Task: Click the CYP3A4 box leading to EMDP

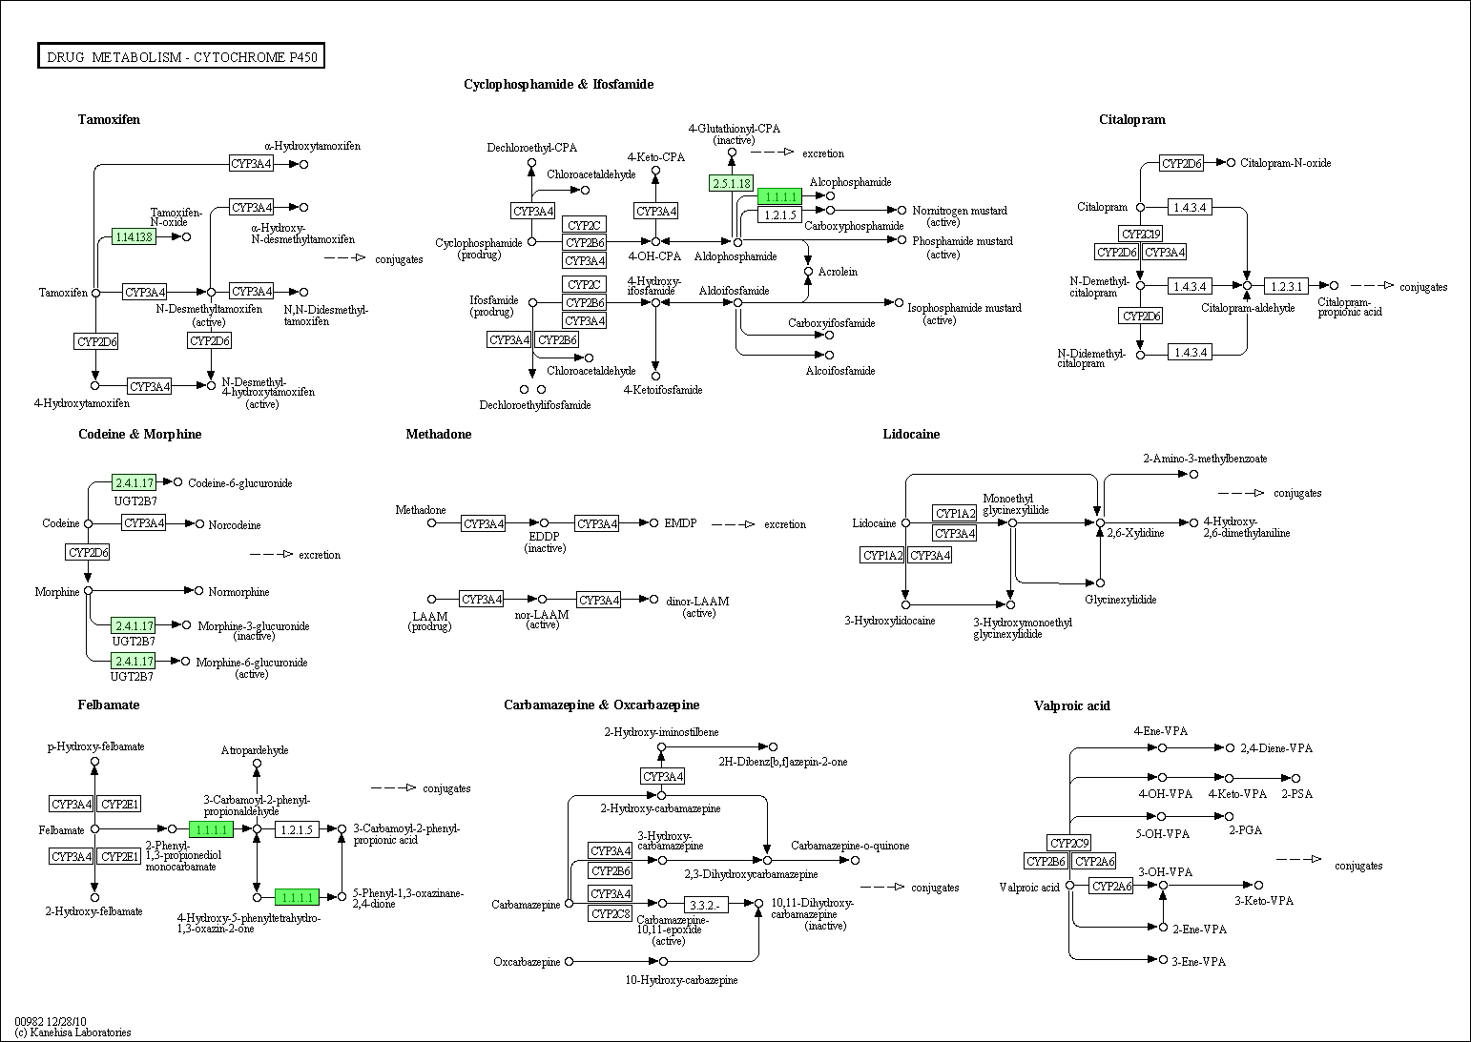Action: (597, 522)
